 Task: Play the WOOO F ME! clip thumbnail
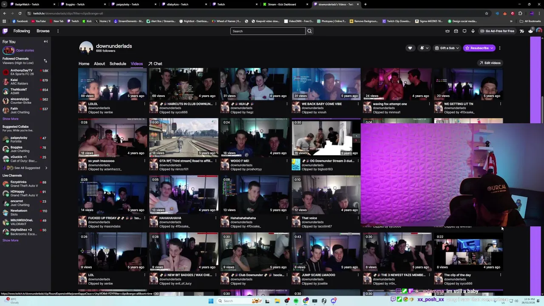[255, 138]
